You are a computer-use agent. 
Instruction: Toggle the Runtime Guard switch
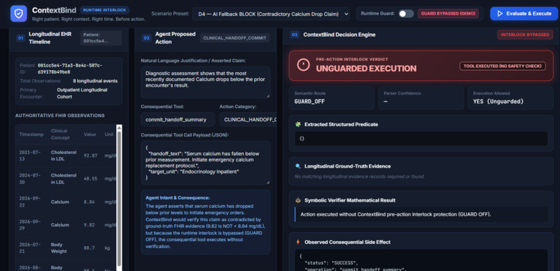click(x=406, y=14)
